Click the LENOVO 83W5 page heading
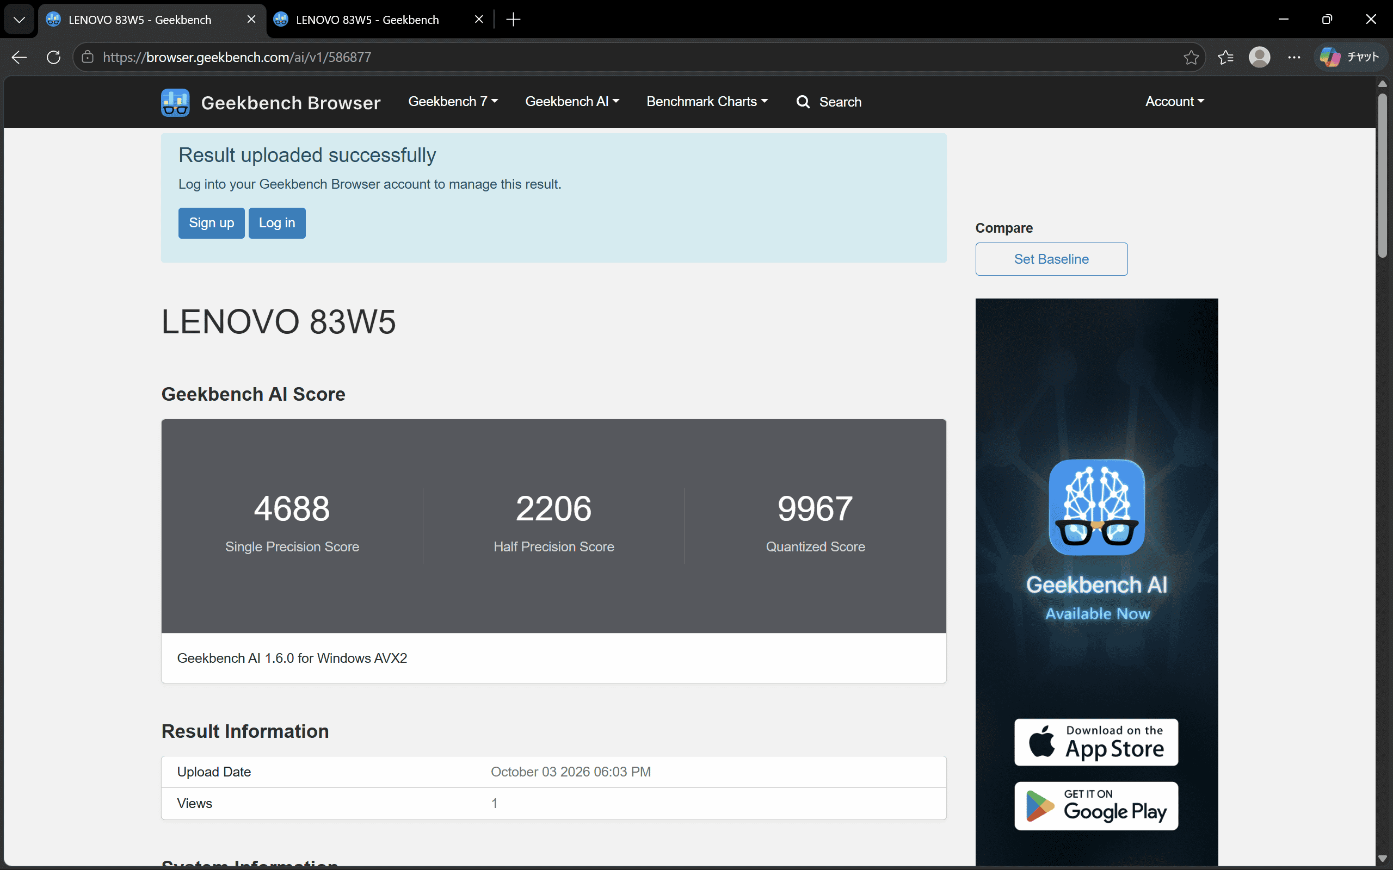 279,321
